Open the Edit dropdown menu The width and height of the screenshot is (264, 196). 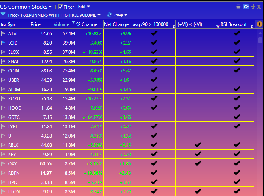tap(84, 7)
